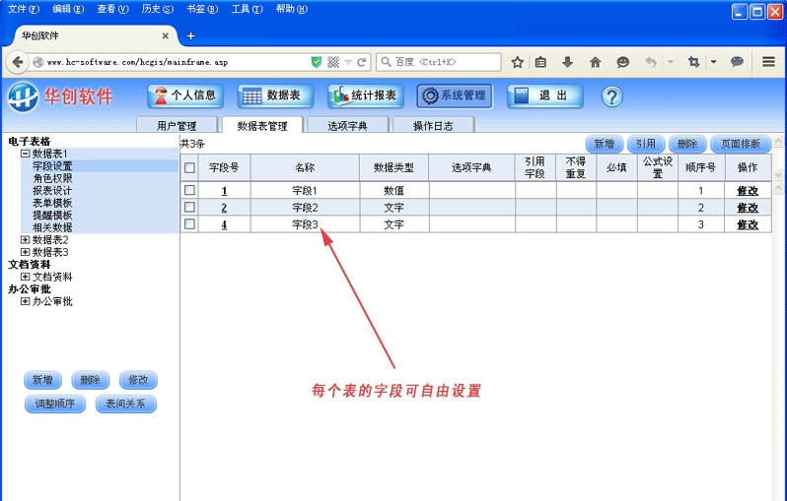The width and height of the screenshot is (787, 501).
Task: Close the 华创软件 browser tab
Action: point(165,36)
